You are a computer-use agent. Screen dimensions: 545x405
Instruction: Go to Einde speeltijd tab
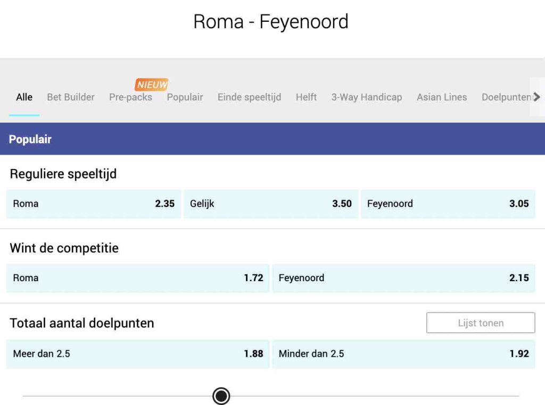(x=249, y=97)
